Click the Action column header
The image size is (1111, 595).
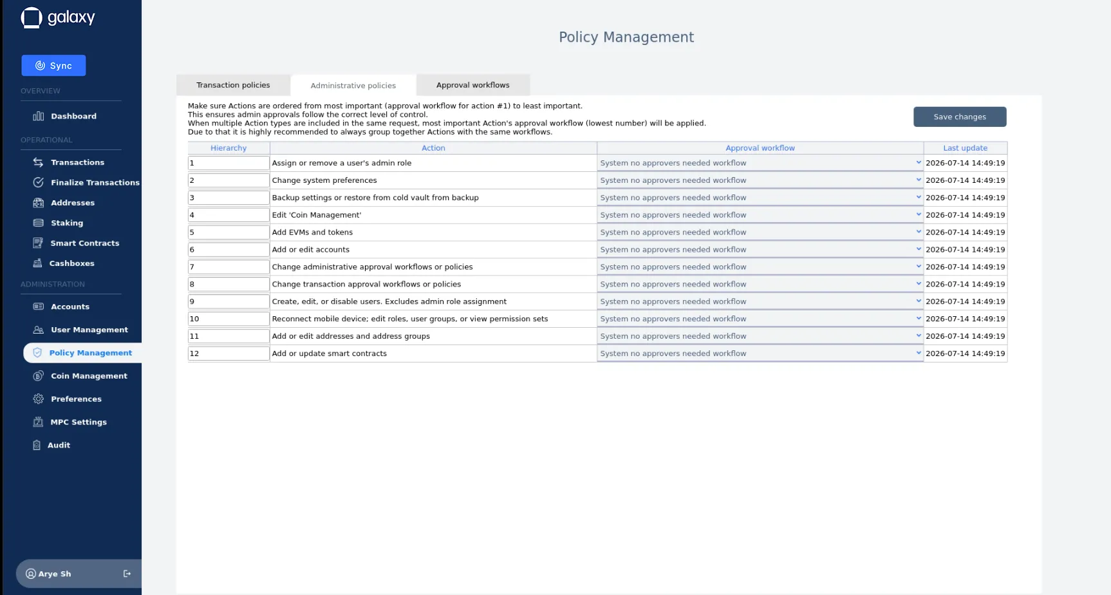pos(433,148)
